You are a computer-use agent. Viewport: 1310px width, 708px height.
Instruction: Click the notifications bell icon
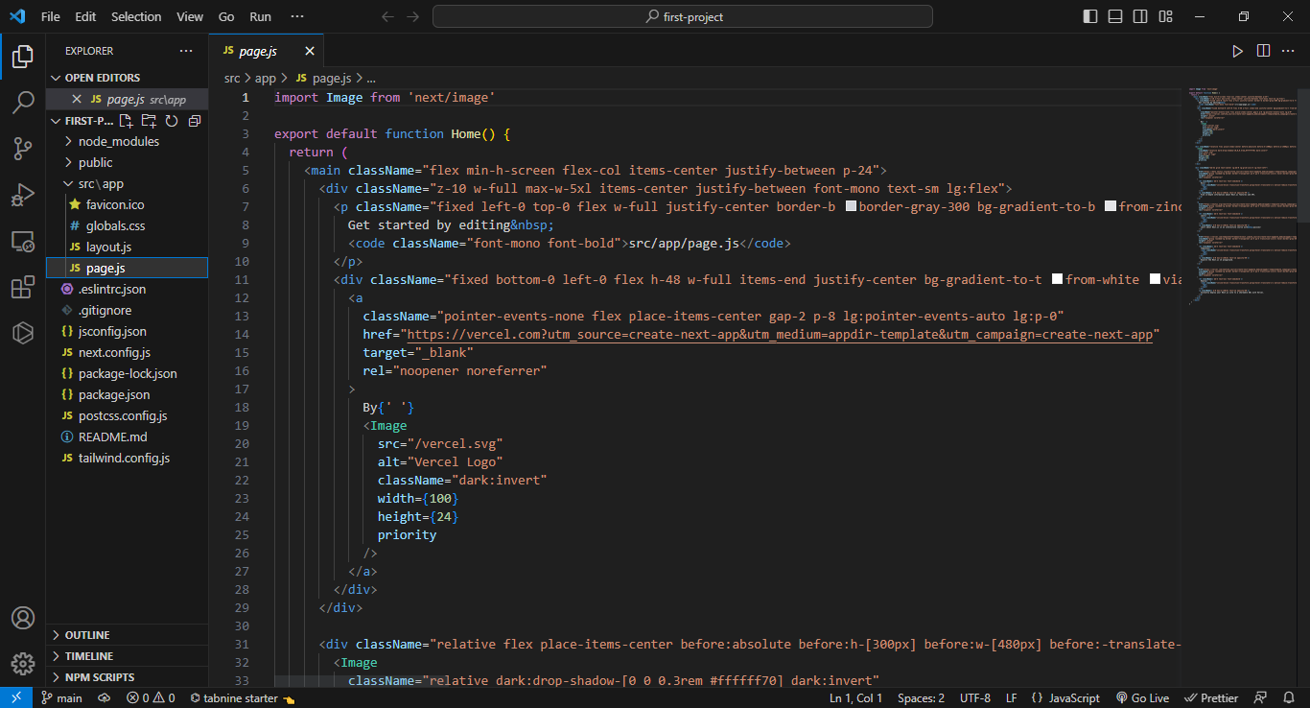(x=1289, y=697)
